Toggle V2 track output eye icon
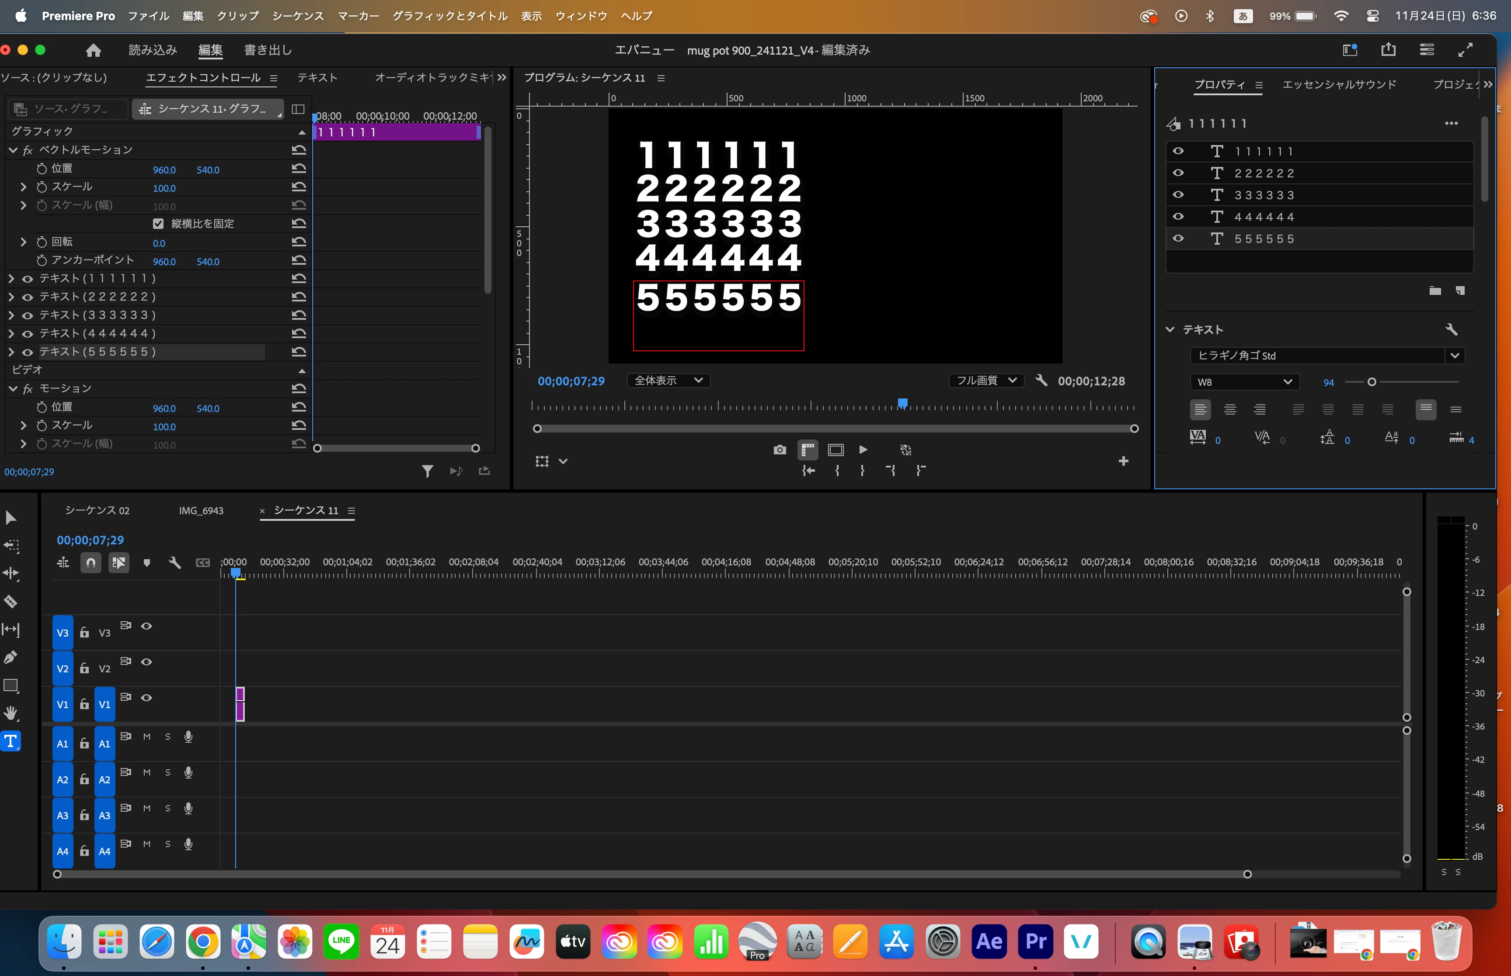This screenshot has width=1511, height=976. pos(146,661)
